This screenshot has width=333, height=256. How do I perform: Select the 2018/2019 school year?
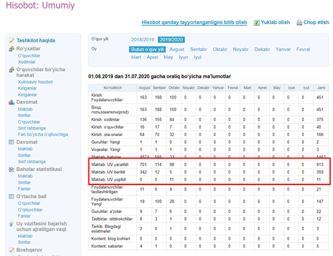[x=143, y=39]
